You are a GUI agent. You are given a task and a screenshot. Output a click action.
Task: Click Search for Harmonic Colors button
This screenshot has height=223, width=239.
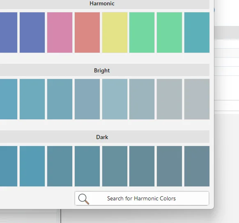tap(142, 198)
